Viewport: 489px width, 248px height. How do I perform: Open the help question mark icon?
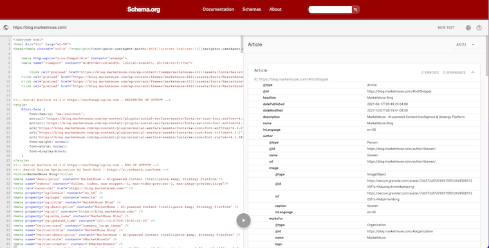(479, 28)
